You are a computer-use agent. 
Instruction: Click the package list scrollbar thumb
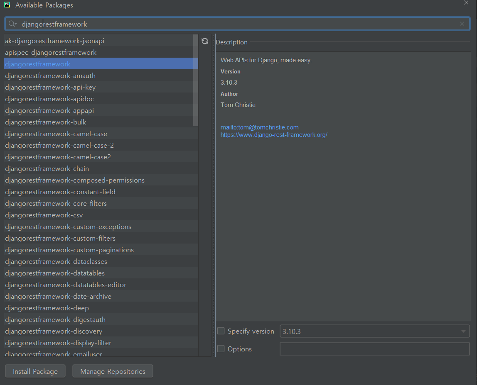click(195, 80)
